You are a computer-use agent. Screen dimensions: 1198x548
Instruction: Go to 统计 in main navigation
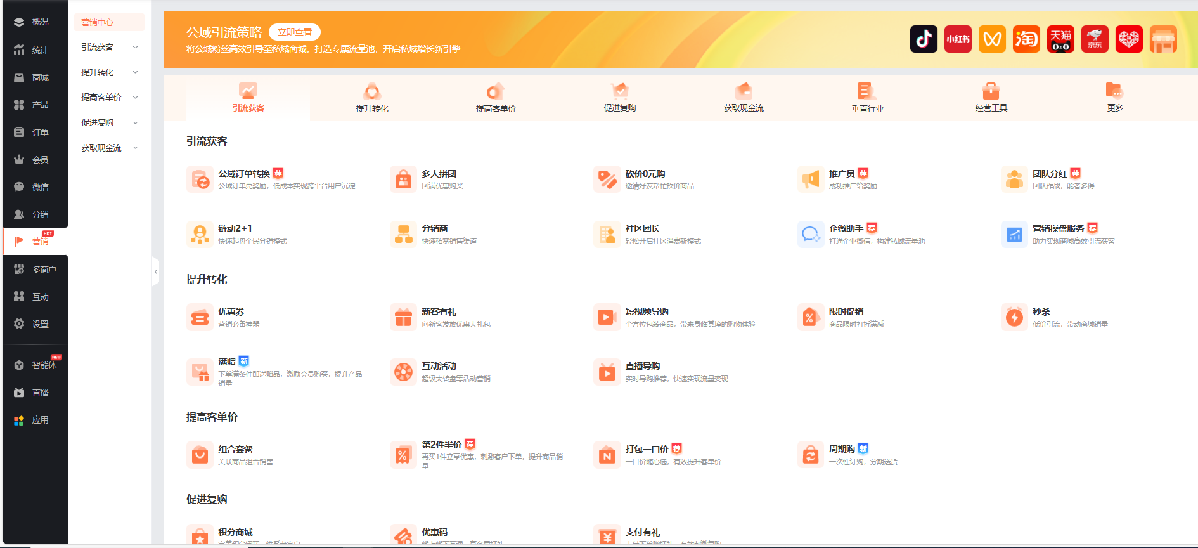tap(35, 50)
